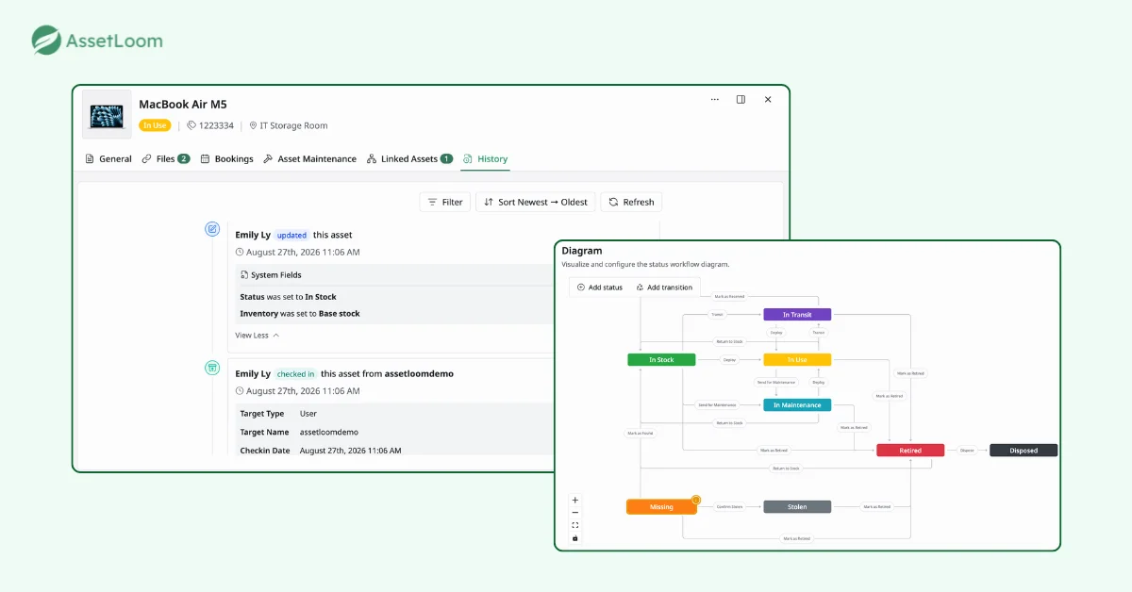
Task: Click the Confirm Stolen transition label
Action: [729, 507]
